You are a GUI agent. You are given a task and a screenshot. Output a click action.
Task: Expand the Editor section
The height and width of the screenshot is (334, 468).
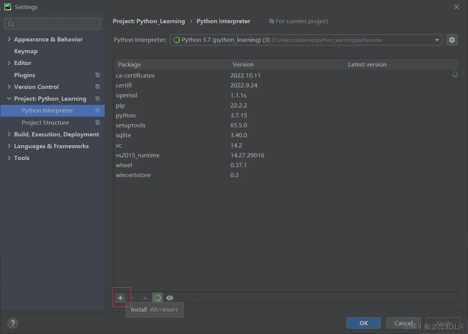pyautogui.click(x=9, y=63)
